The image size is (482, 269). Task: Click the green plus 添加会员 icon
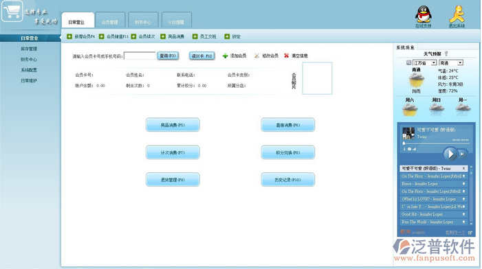[x=225, y=56]
